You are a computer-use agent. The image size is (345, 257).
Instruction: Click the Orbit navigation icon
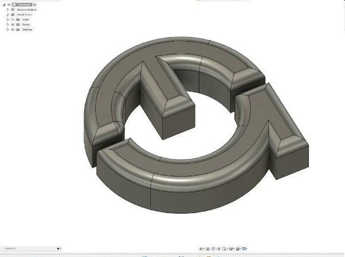pos(201,248)
